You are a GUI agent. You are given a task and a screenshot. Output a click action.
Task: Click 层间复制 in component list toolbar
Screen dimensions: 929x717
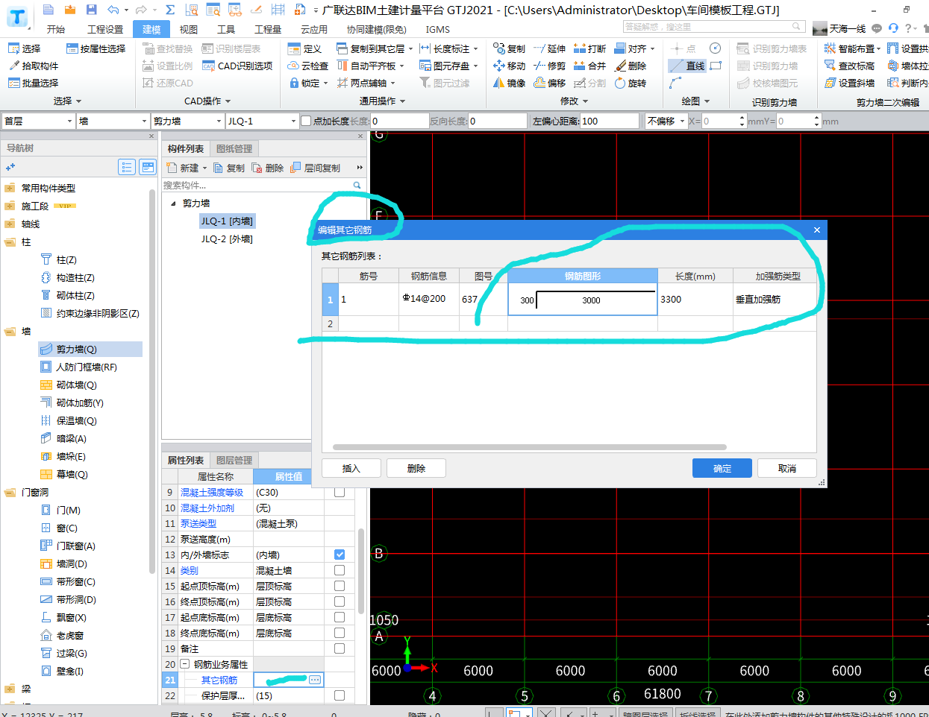tap(315, 168)
